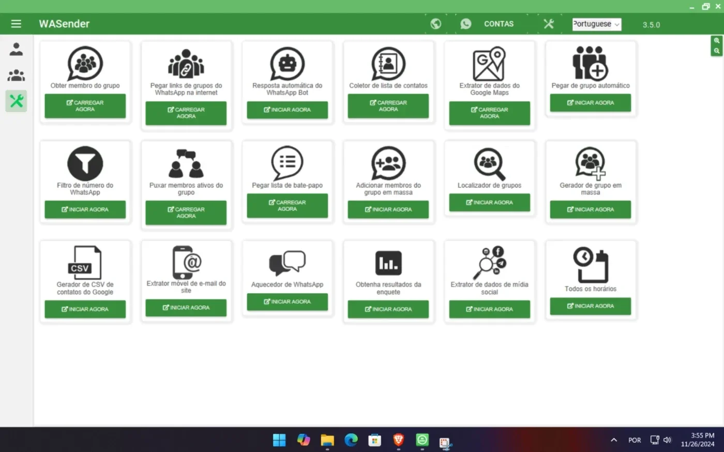The width and height of the screenshot is (724, 452).
Task: Click the Todos os horários clock icon
Action: tap(591, 264)
